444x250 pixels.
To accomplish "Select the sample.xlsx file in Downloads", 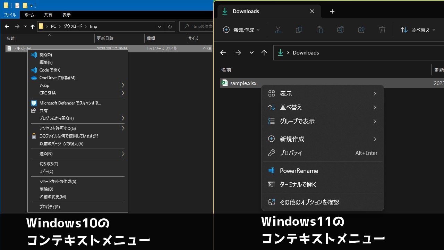I will tap(243, 83).
